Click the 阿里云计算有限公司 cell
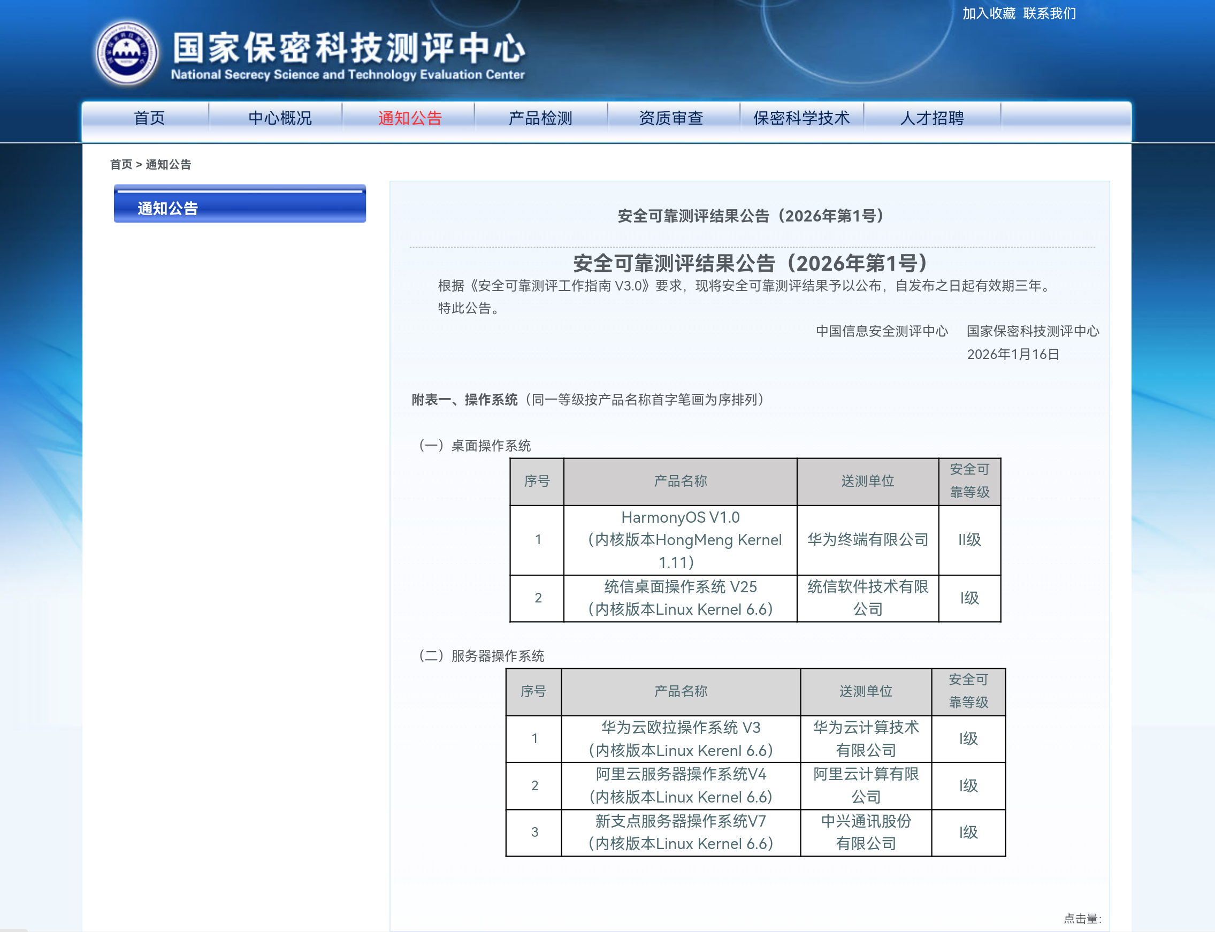This screenshot has height=932, width=1215. pyautogui.click(x=866, y=785)
